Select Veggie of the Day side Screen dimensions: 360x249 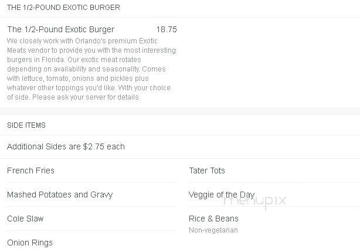click(222, 195)
